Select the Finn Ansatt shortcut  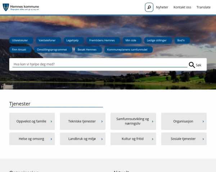click(x=19, y=50)
